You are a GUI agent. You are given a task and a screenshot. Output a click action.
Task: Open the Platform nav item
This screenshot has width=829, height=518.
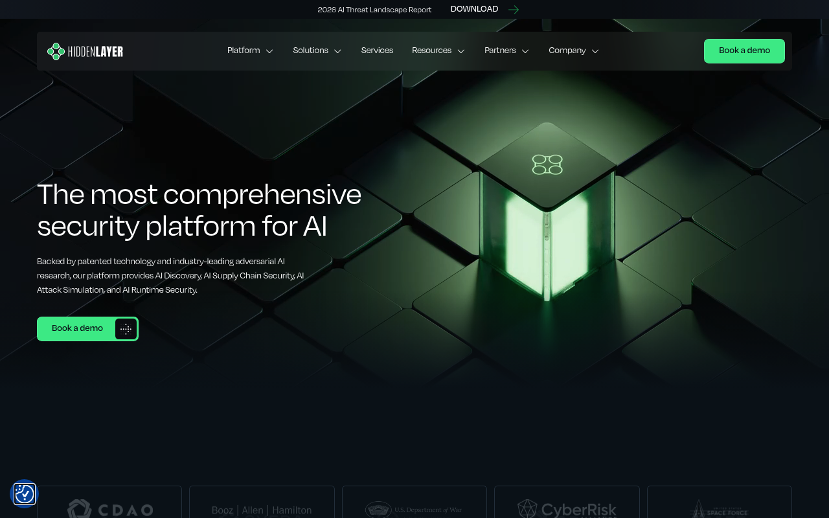(244, 51)
